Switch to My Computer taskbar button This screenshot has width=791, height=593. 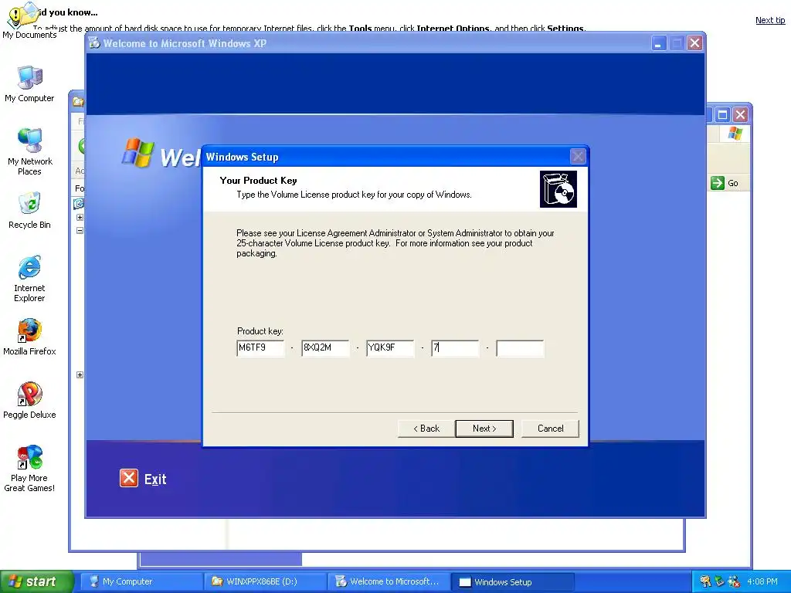pos(141,581)
